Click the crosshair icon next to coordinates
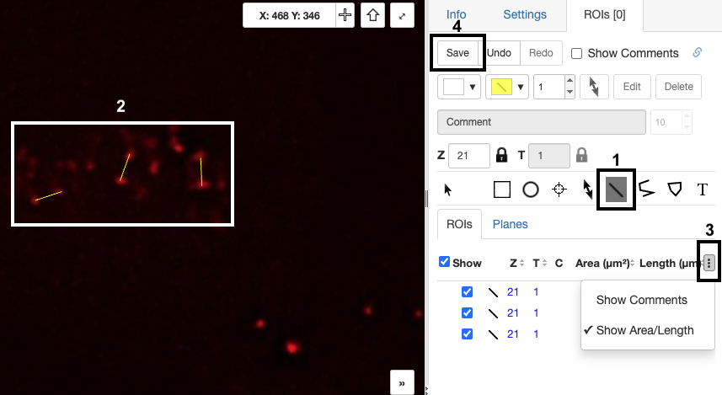Image resolution: width=722 pixels, height=395 pixels. [345, 15]
